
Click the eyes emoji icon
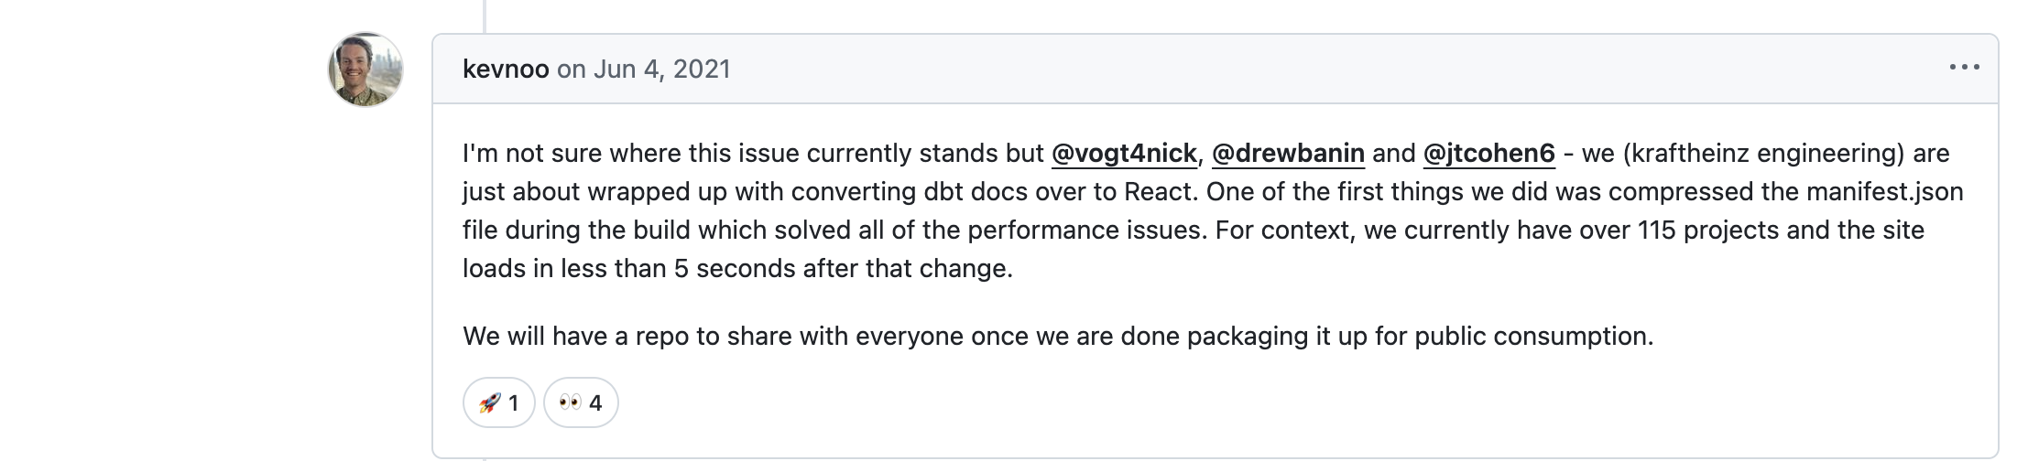pos(570,402)
